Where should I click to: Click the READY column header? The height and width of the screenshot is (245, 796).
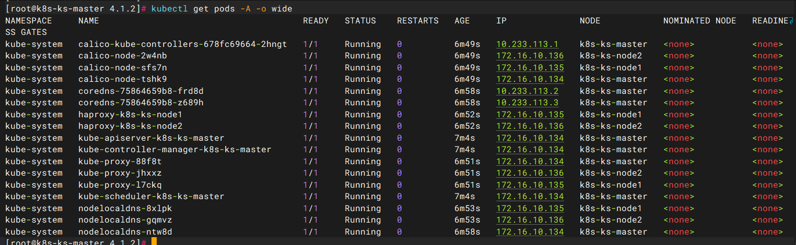[316, 21]
